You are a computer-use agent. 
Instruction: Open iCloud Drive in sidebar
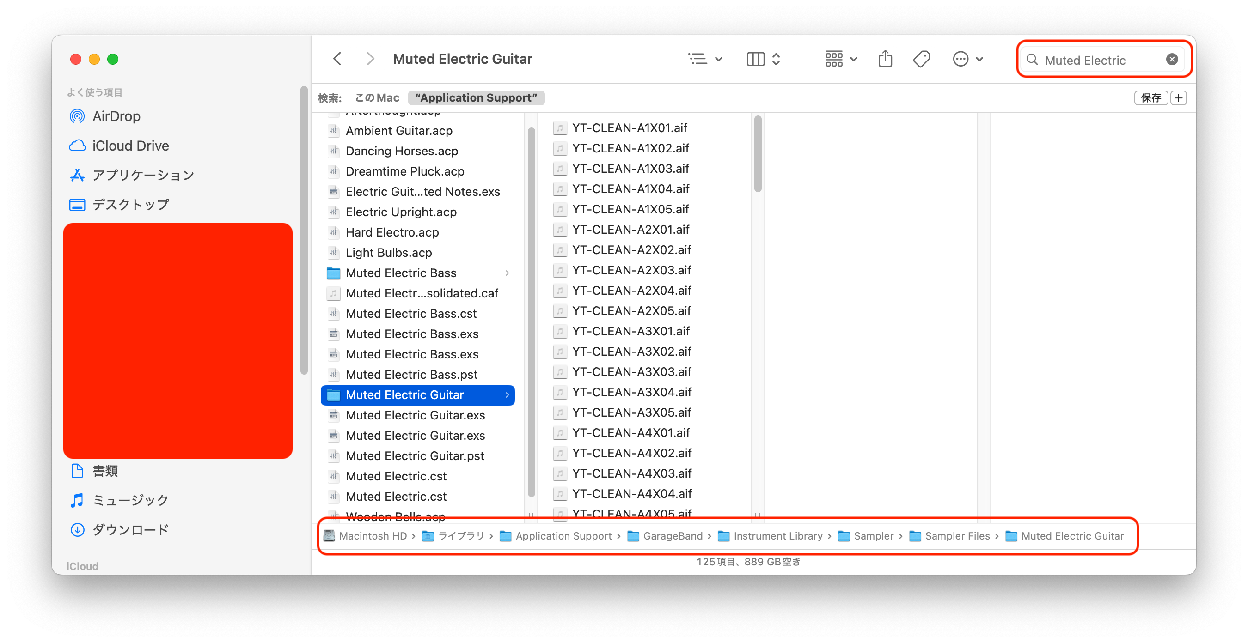point(130,146)
